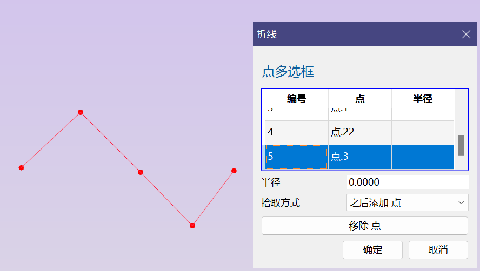Click the radius cell of row 4
The image size is (480, 271).
coord(422,132)
